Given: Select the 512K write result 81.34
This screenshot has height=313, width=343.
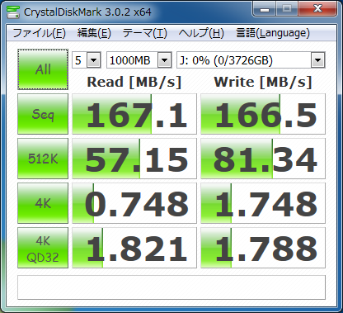Looking at the screenshot, I should pyautogui.click(x=263, y=159).
